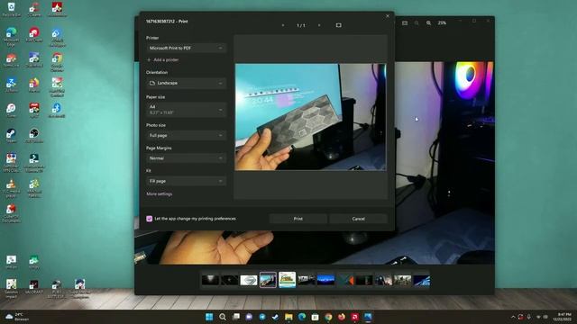Select the VALORANT desktop icon
The width and height of the screenshot is (577, 324).
tap(34, 287)
